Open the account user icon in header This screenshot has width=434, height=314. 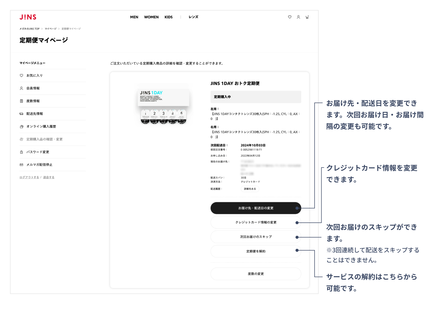[298, 17]
